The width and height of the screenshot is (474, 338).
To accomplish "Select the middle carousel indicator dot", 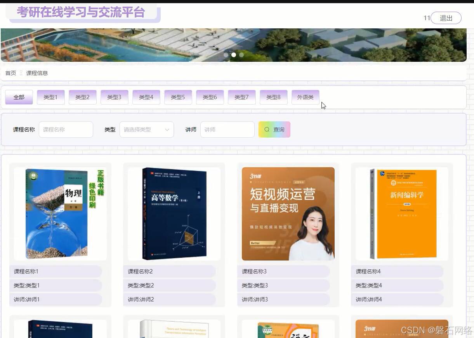I will coord(234,55).
